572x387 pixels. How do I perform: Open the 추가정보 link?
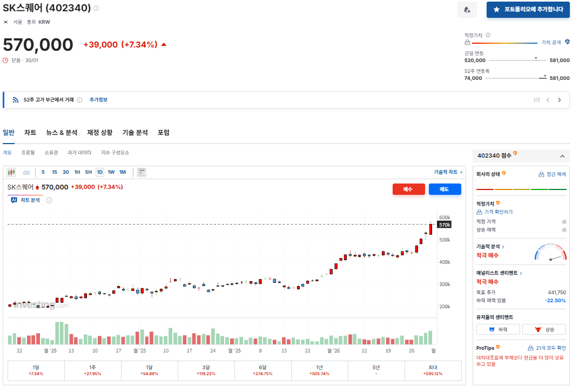pos(98,100)
